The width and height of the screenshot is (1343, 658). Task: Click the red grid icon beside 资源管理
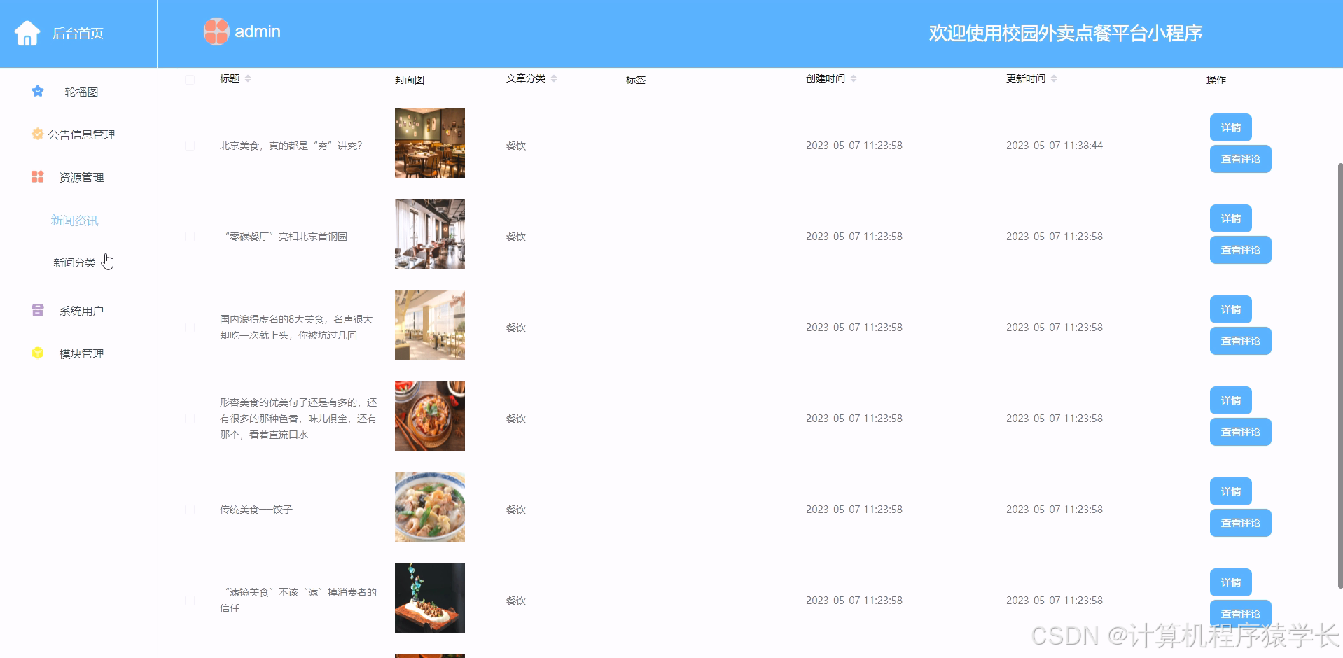tap(38, 176)
